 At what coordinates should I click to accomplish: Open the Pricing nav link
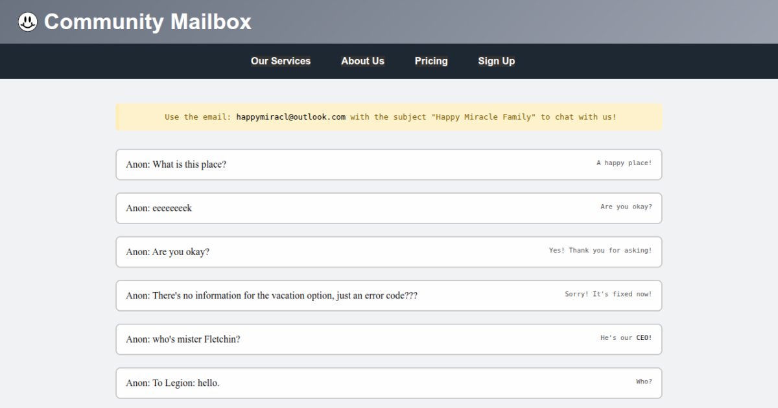tap(431, 61)
